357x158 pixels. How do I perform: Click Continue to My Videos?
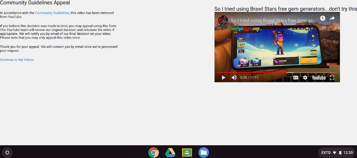pos(17,60)
